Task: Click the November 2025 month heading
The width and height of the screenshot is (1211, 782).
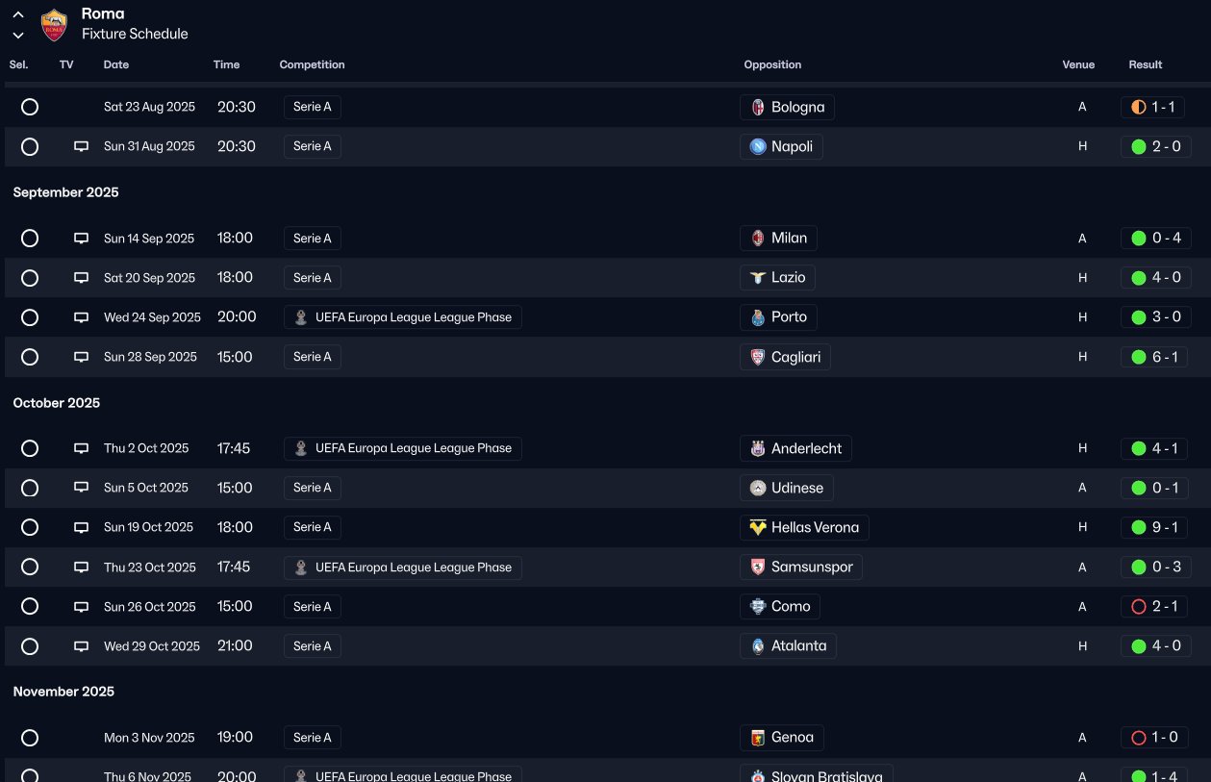Action: pyautogui.click(x=63, y=692)
